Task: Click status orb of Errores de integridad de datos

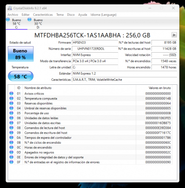Action: [x=11, y=157]
